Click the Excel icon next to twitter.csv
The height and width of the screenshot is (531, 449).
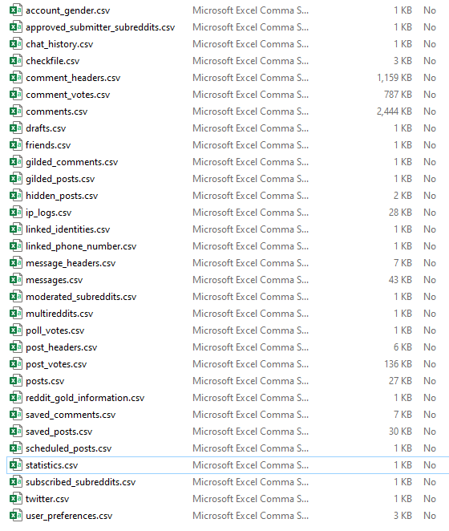15,498
